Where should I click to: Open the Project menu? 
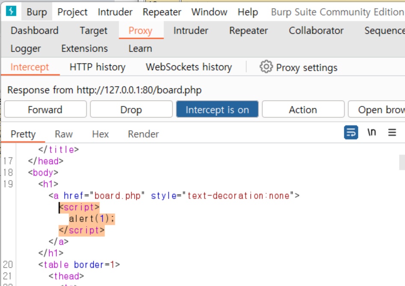pyautogui.click(x=72, y=12)
